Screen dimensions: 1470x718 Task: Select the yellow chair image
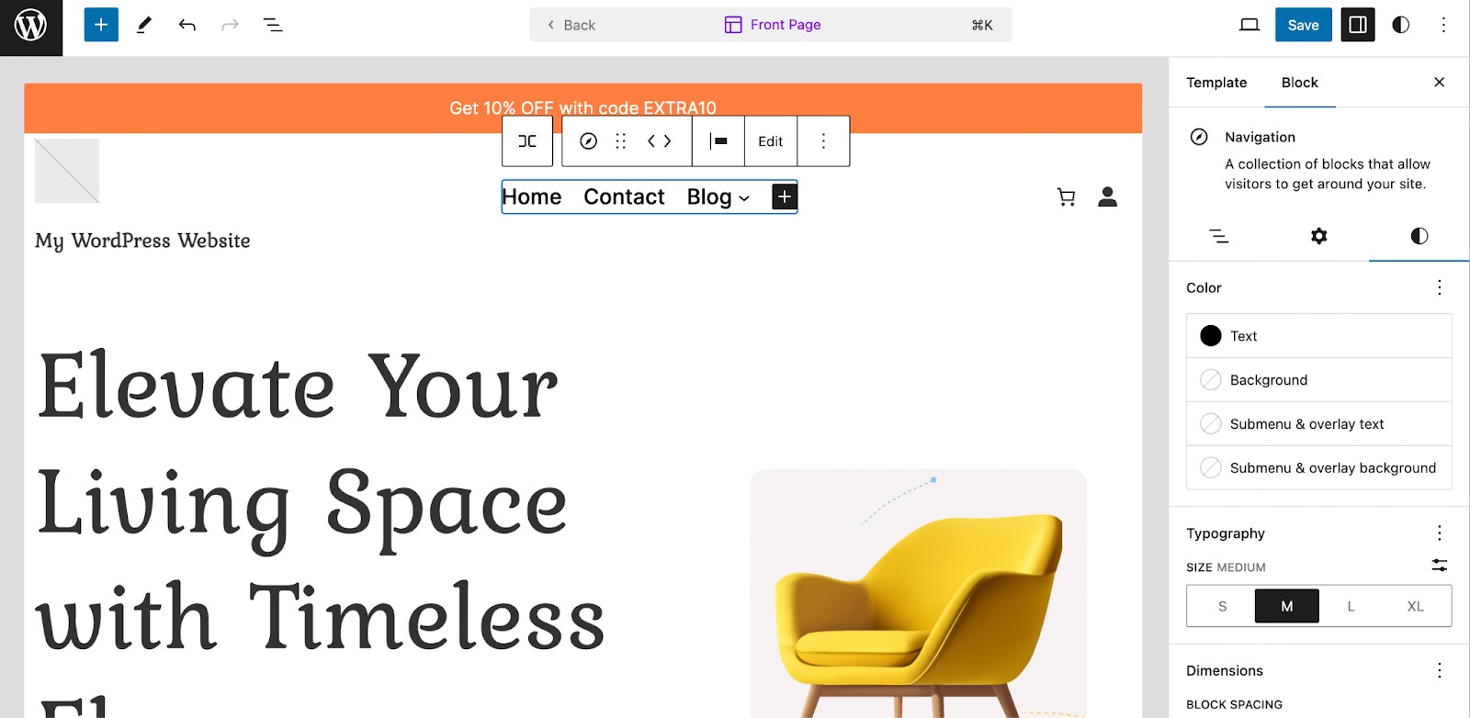(919, 593)
